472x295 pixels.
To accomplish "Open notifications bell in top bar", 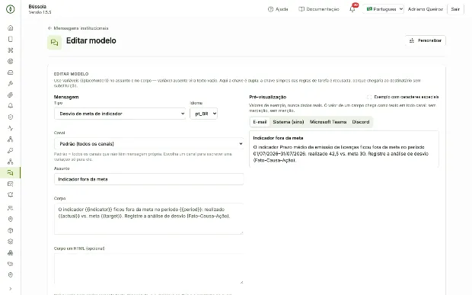I will tap(352, 9).
